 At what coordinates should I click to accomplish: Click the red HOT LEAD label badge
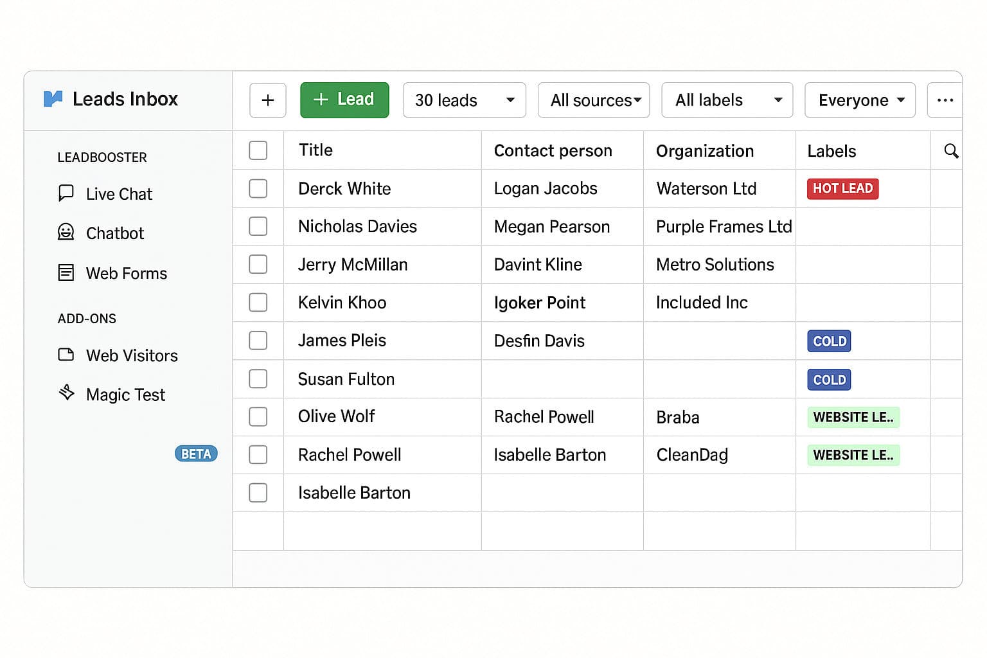click(x=842, y=188)
